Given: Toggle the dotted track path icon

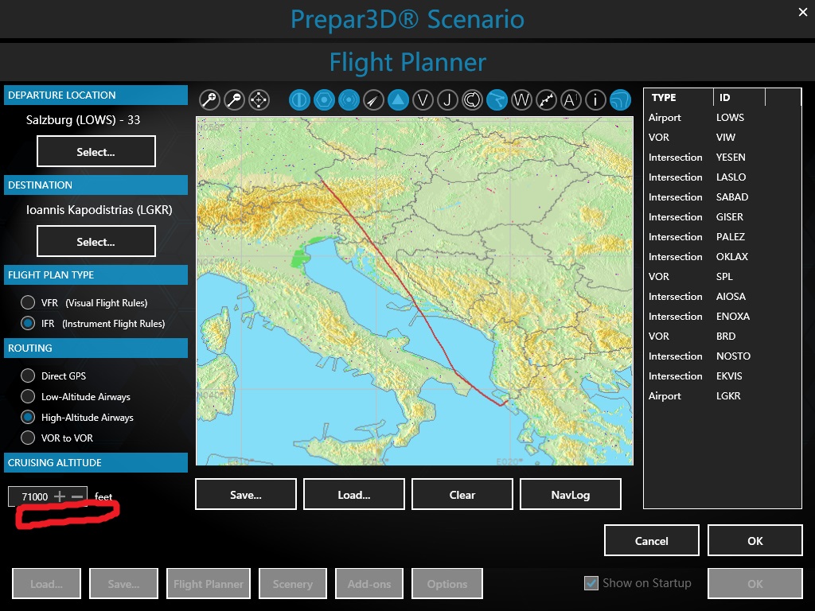Looking at the screenshot, I should [x=546, y=99].
